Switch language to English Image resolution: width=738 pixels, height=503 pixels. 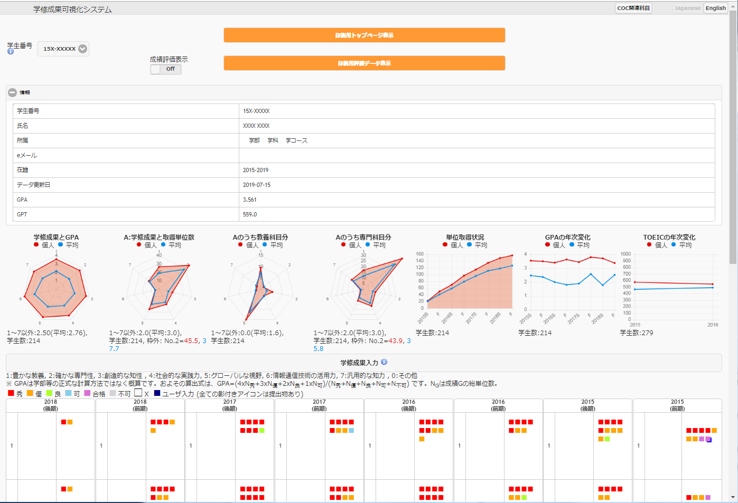coord(715,8)
